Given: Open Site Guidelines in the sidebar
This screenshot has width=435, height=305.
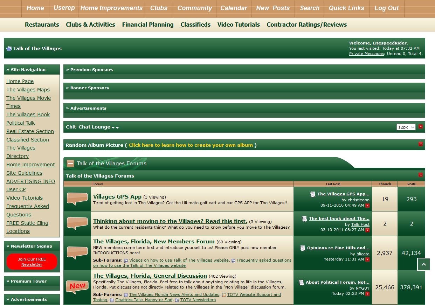Looking at the screenshot, I should (x=24, y=173).
